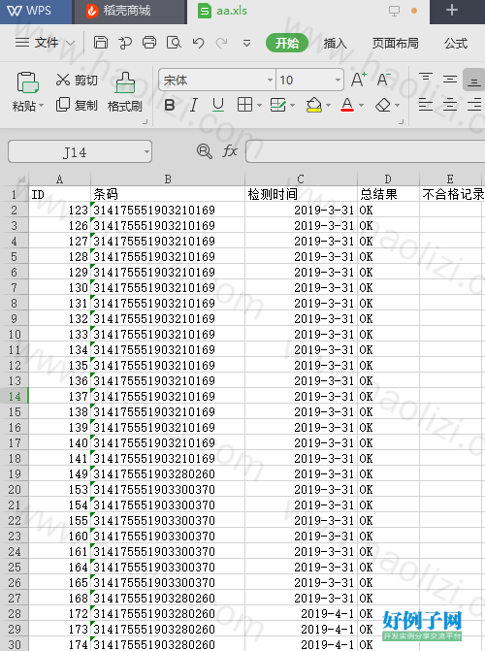
Task: Open Print Preview icon
Action: click(174, 43)
